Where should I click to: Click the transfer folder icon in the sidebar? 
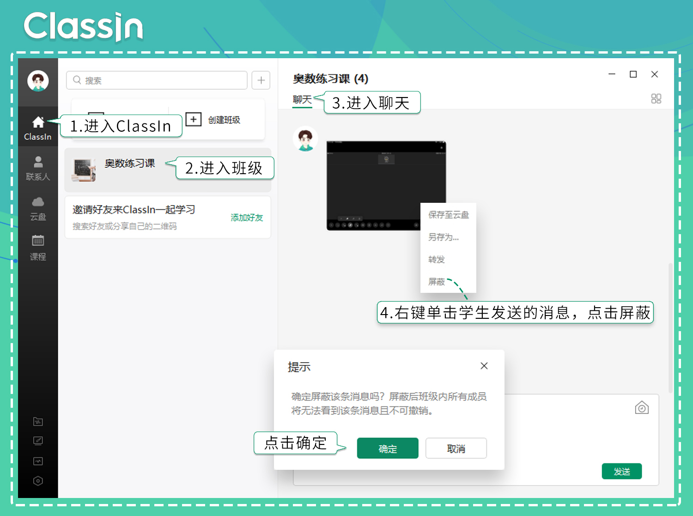tap(38, 421)
